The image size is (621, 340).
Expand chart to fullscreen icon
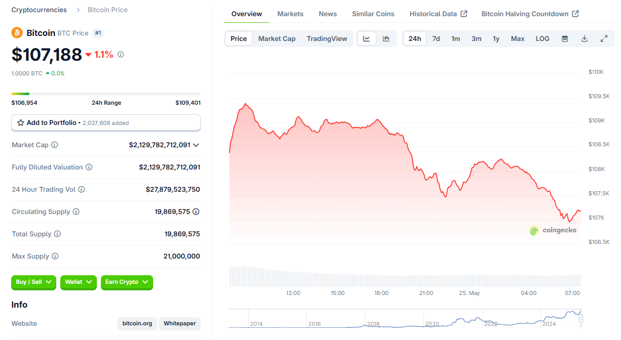[x=604, y=38]
